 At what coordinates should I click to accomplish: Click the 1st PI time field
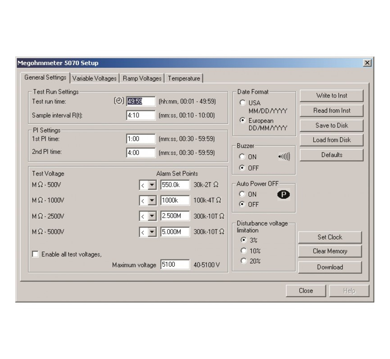(141, 139)
